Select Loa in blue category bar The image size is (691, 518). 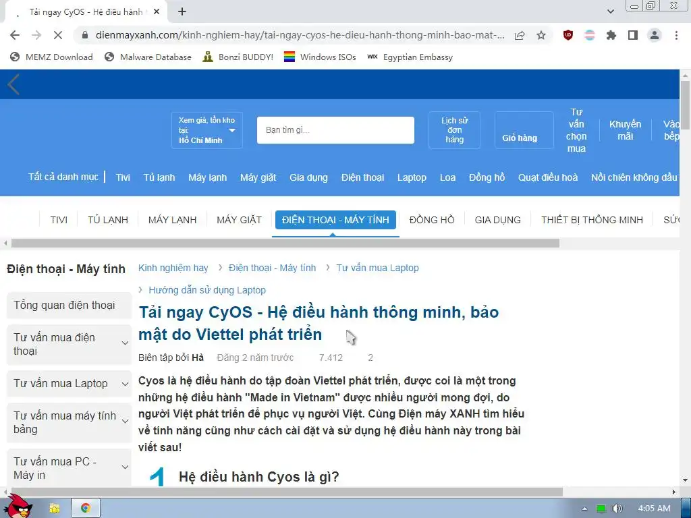447,177
